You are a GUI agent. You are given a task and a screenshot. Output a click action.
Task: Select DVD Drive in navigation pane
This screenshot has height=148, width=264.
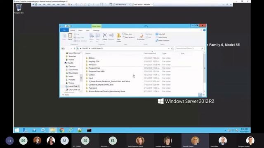tap(73, 90)
